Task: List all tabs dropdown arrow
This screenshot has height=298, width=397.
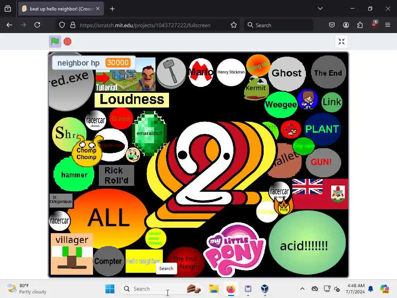Action: pos(320,9)
